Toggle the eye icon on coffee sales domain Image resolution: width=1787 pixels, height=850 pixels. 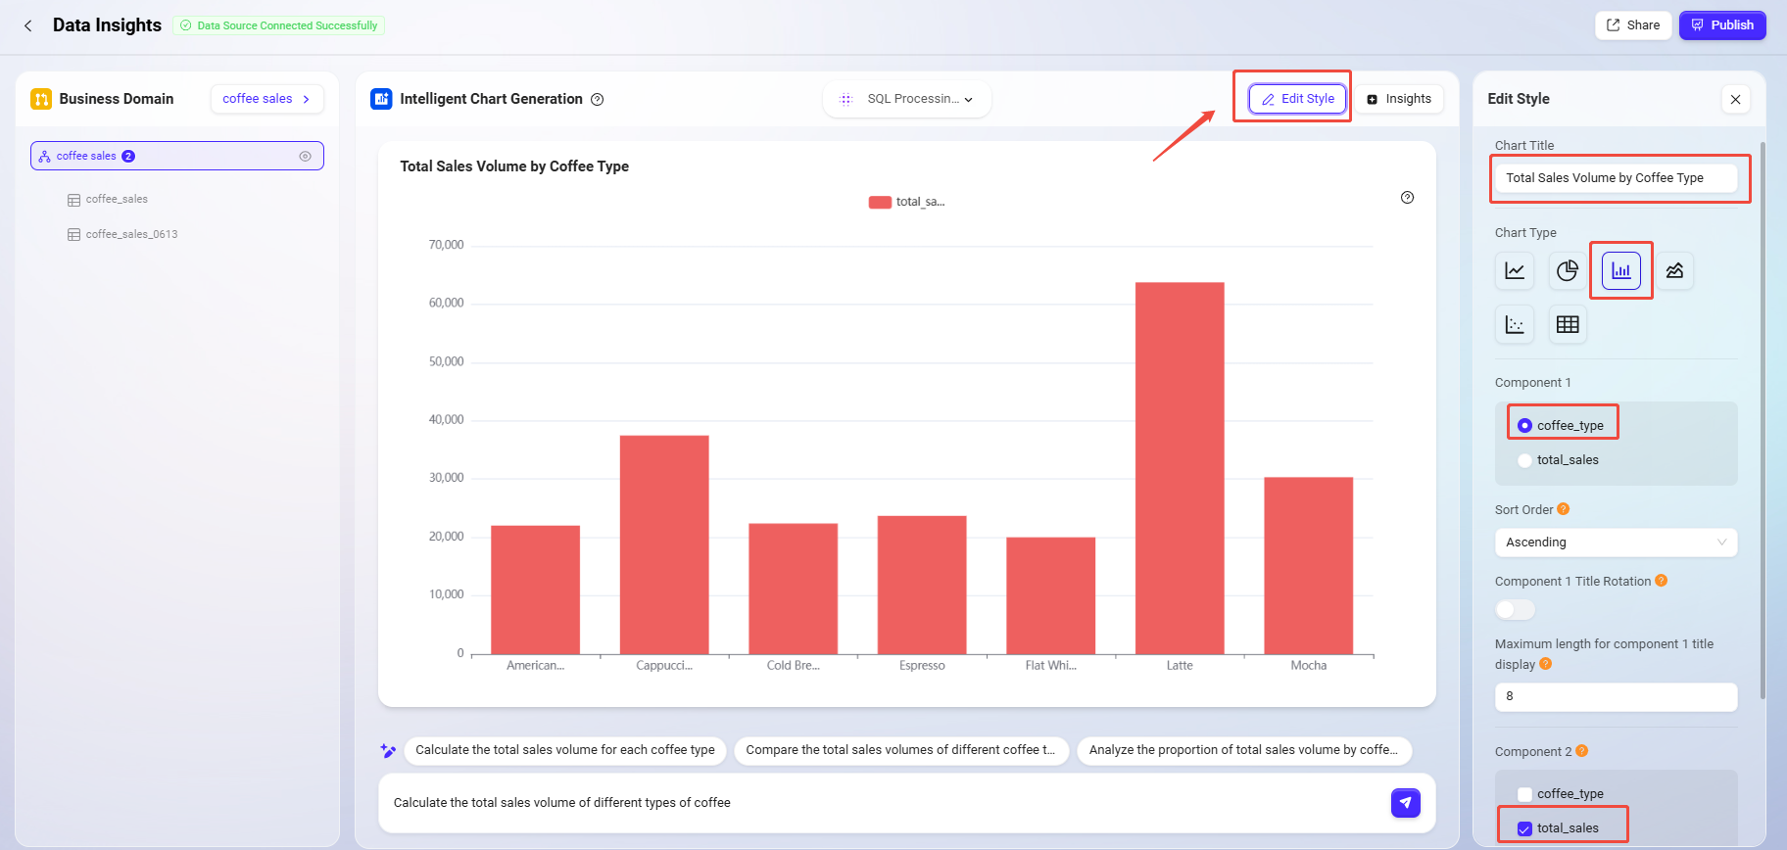305,157
